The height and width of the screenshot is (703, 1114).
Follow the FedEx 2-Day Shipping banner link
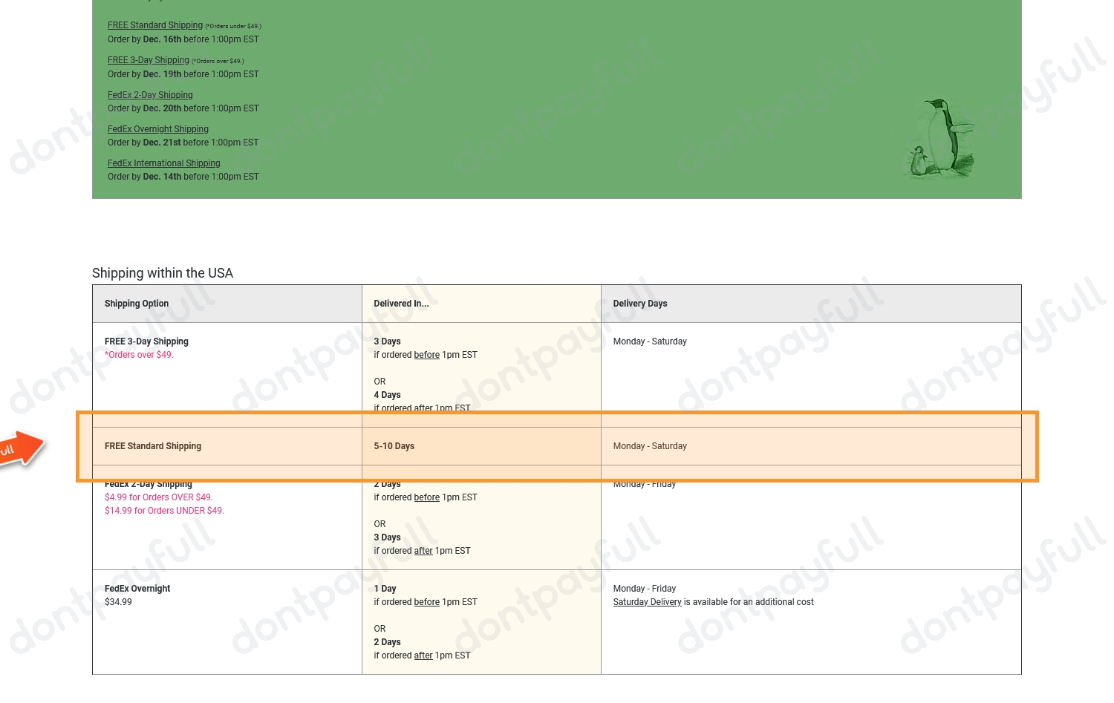coord(150,95)
